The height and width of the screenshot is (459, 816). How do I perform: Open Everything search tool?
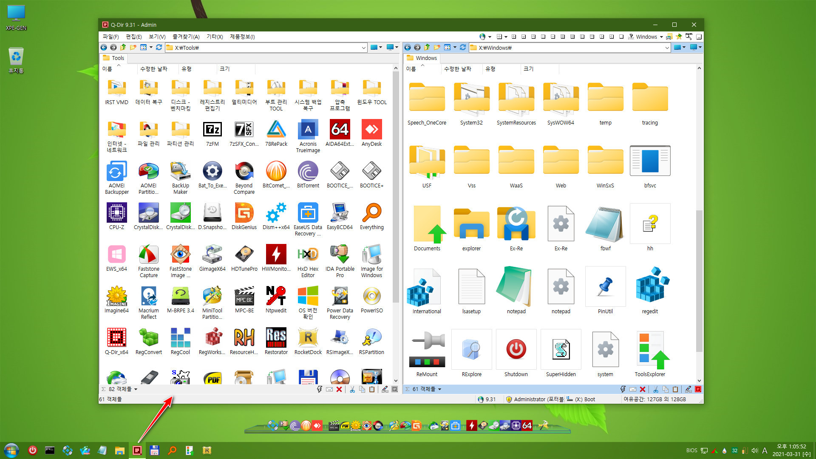click(371, 217)
